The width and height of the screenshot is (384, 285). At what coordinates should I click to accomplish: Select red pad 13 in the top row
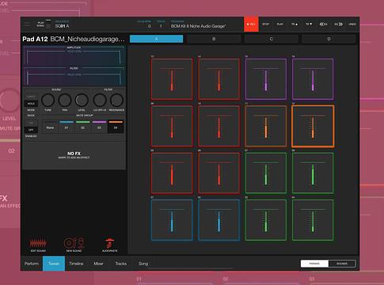[172, 79]
